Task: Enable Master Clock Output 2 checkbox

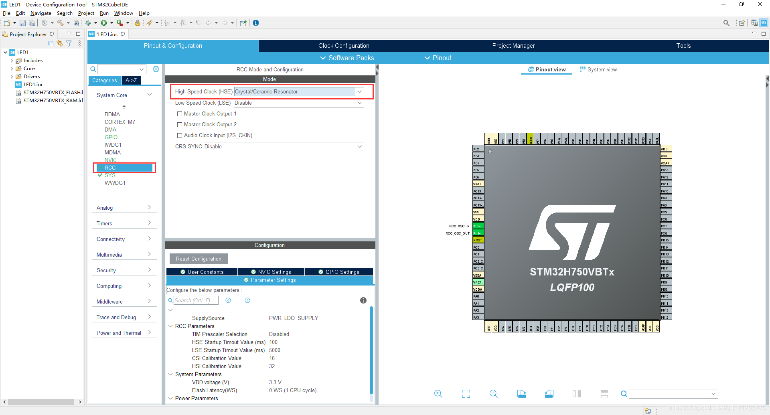Action: pos(180,125)
